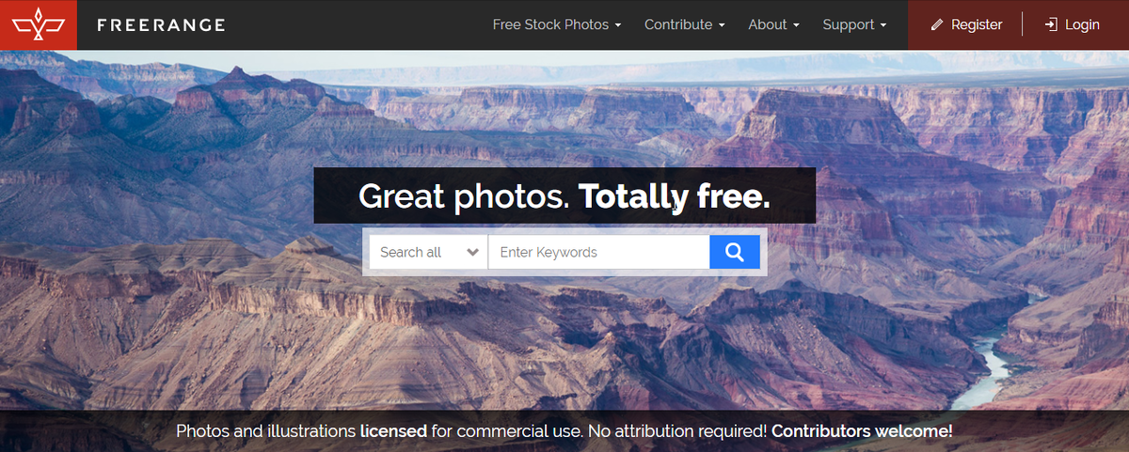This screenshot has height=452, width=1129.
Task: Open the Search all category dropdown
Action: [x=428, y=252]
